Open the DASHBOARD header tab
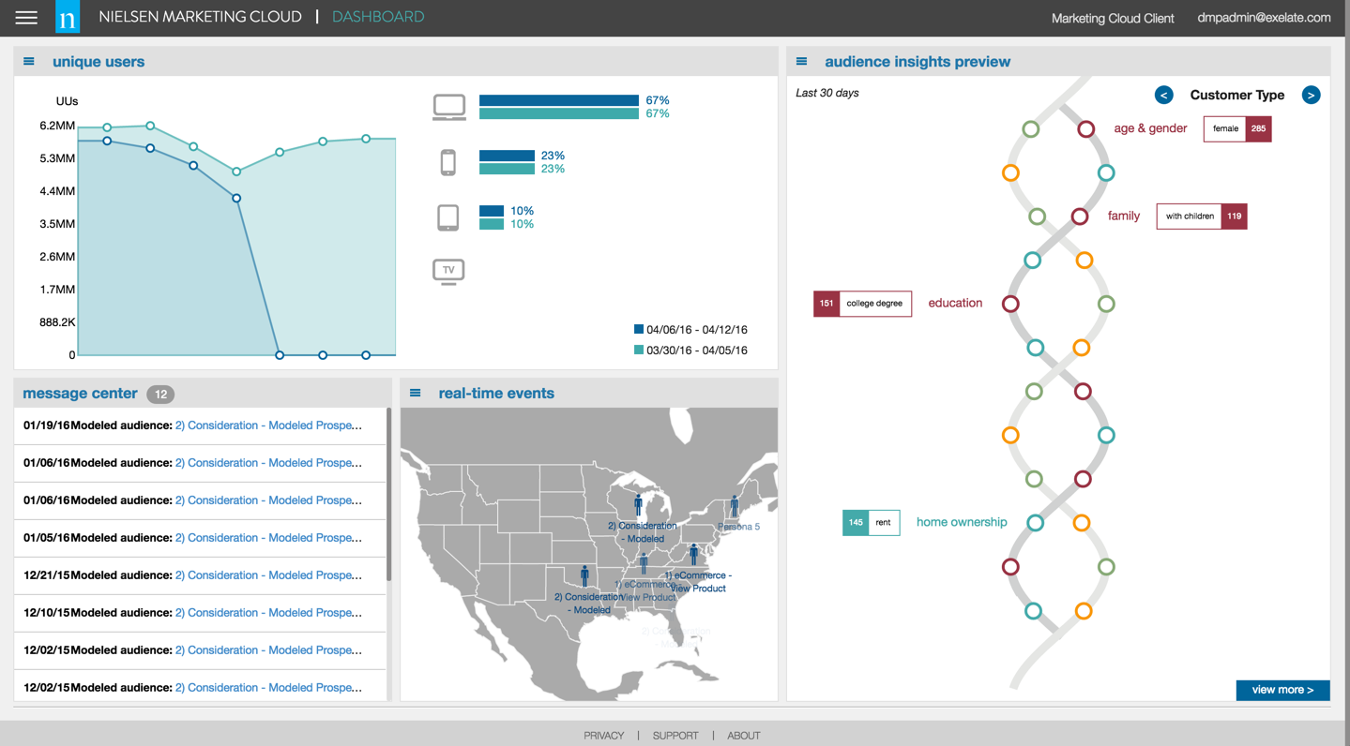1350x746 pixels. tap(378, 17)
